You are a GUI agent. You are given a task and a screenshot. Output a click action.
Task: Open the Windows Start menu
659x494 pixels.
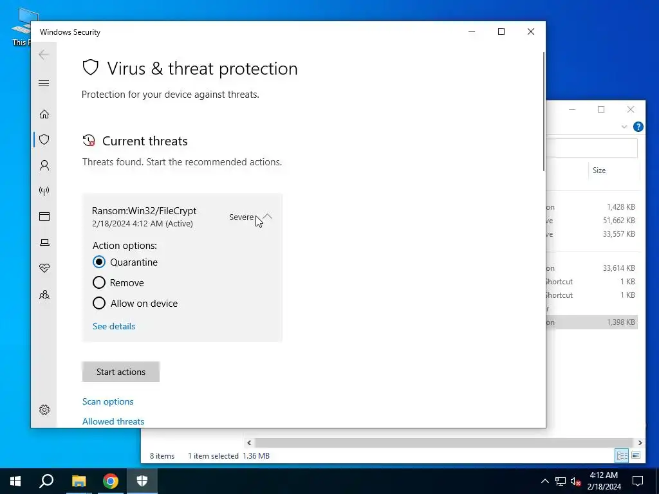click(15, 481)
